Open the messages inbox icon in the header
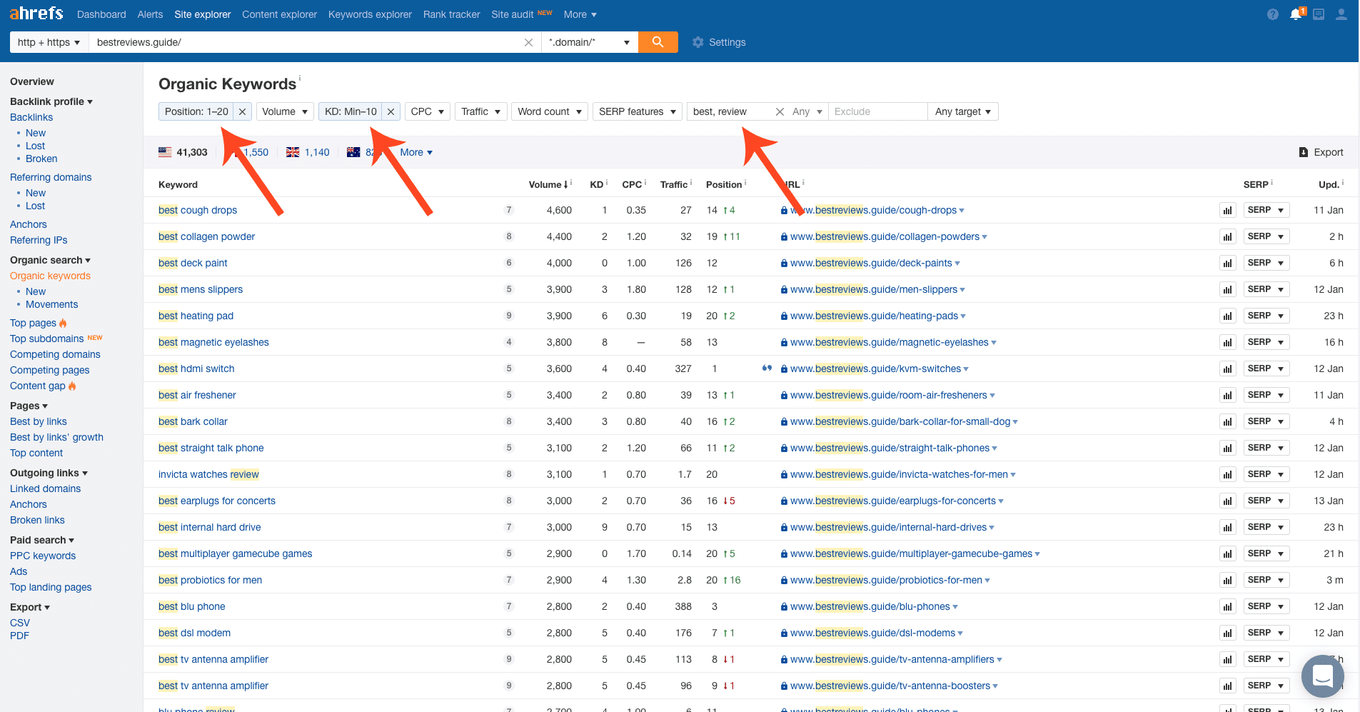Image resolution: width=1360 pixels, height=712 pixels. tap(1319, 14)
